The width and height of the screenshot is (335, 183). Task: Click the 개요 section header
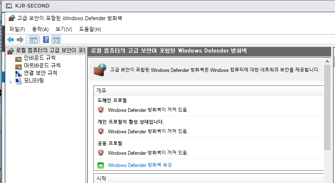[x=209, y=90]
